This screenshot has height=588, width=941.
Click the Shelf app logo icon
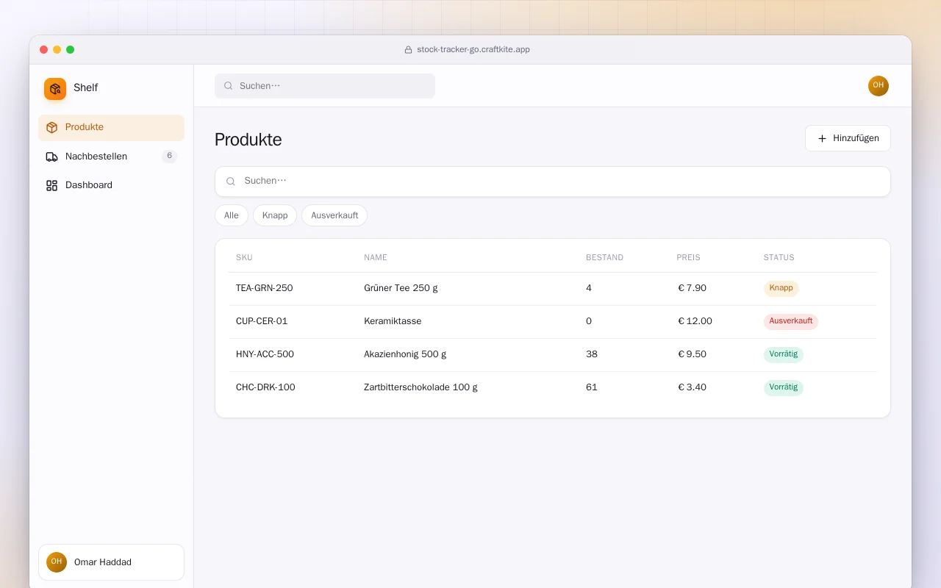tap(55, 89)
